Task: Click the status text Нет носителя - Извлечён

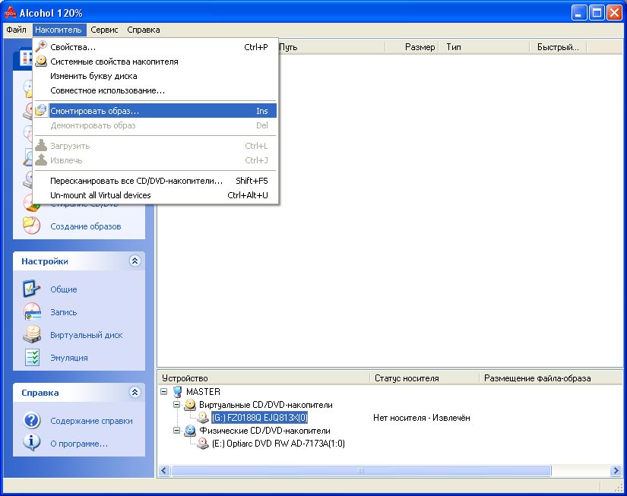Action: pos(422,418)
